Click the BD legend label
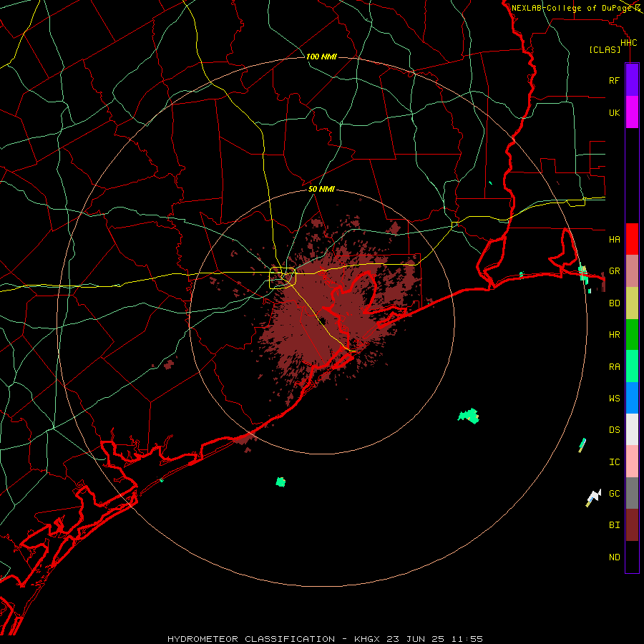Screen dimensions: 644x644 coord(614,303)
